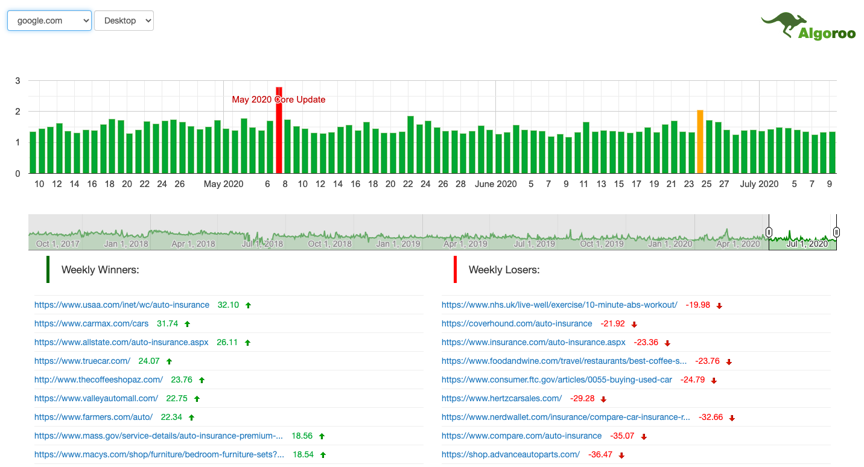Click the red down arrow beside -23.36
This screenshot has height=467, width=864.
click(667, 343)
